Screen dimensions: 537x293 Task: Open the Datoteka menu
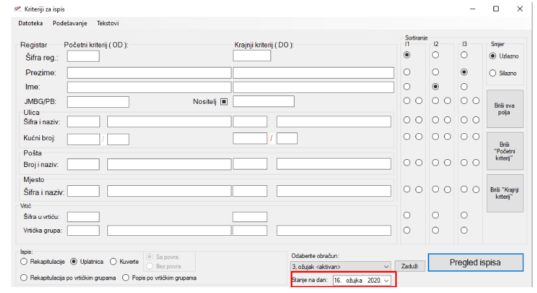pos(31,23)
